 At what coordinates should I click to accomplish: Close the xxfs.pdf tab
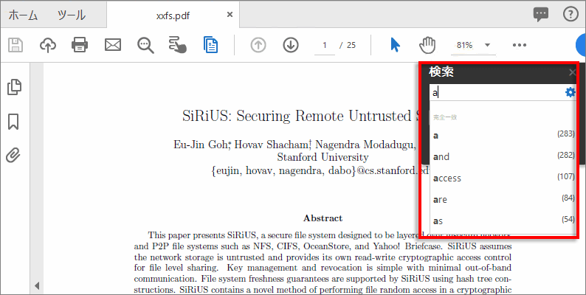click(x=230, y=15)
